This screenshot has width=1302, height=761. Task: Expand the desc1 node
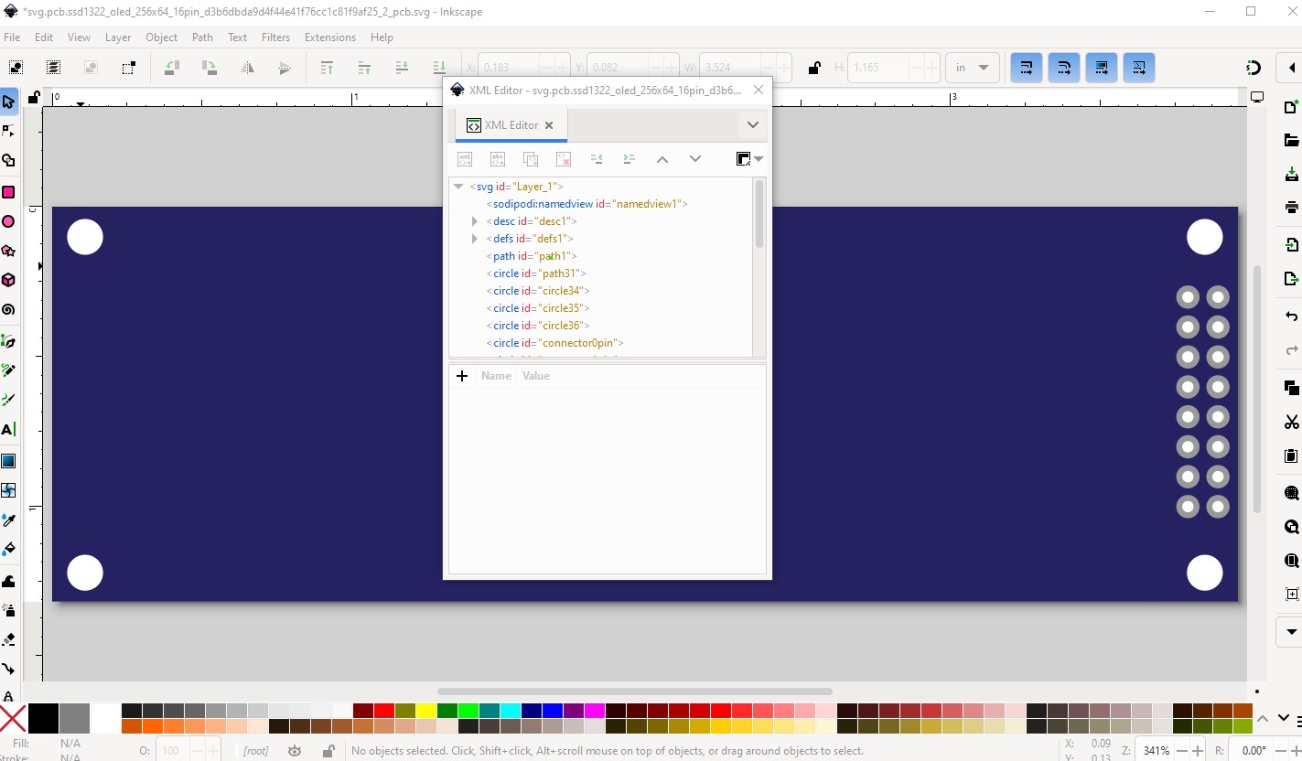(x=474, y=221)
